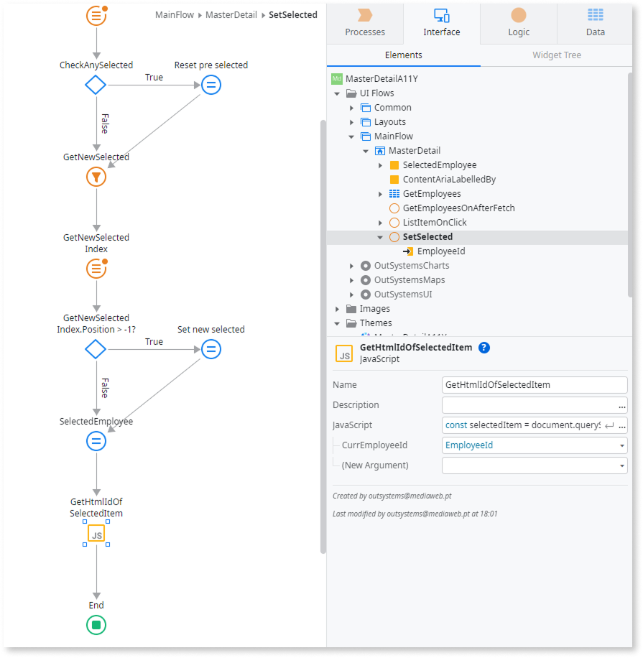The width and height of the screenshot is (643, 658).
Task: Select the top list action node
Action: click(96, 16)
